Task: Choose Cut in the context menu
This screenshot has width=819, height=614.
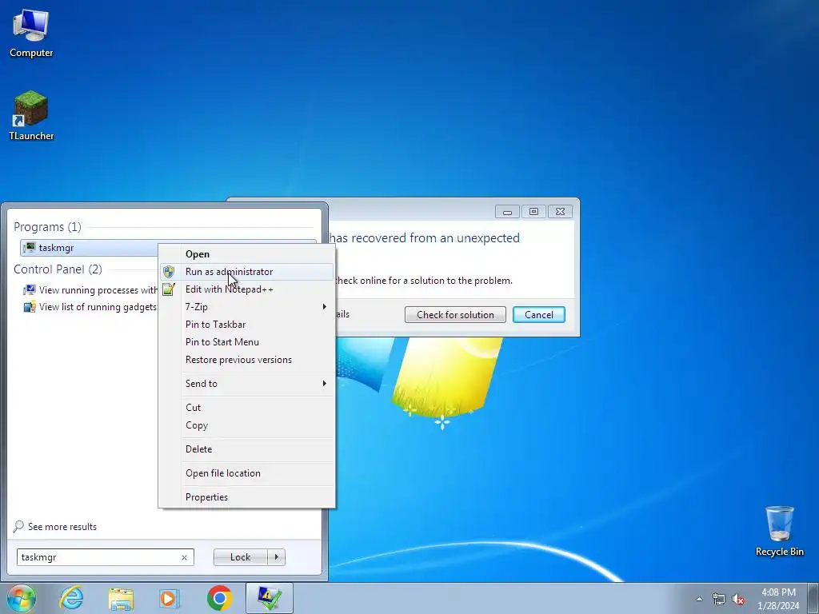Action: (246, 407)
